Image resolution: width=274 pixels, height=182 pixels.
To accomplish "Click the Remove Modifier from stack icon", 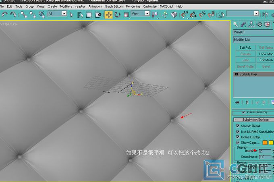I will pyautogui.click(x=264, y=103).
